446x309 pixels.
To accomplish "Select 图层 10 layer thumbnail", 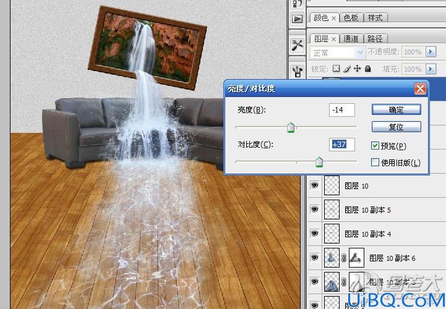I will [x=332, y=185].
